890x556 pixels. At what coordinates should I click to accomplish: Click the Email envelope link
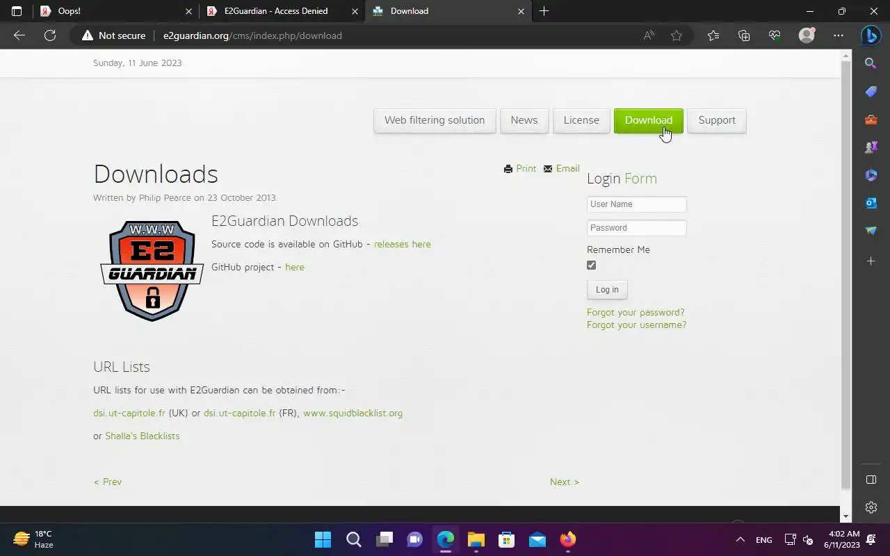[x=561, y=168]
